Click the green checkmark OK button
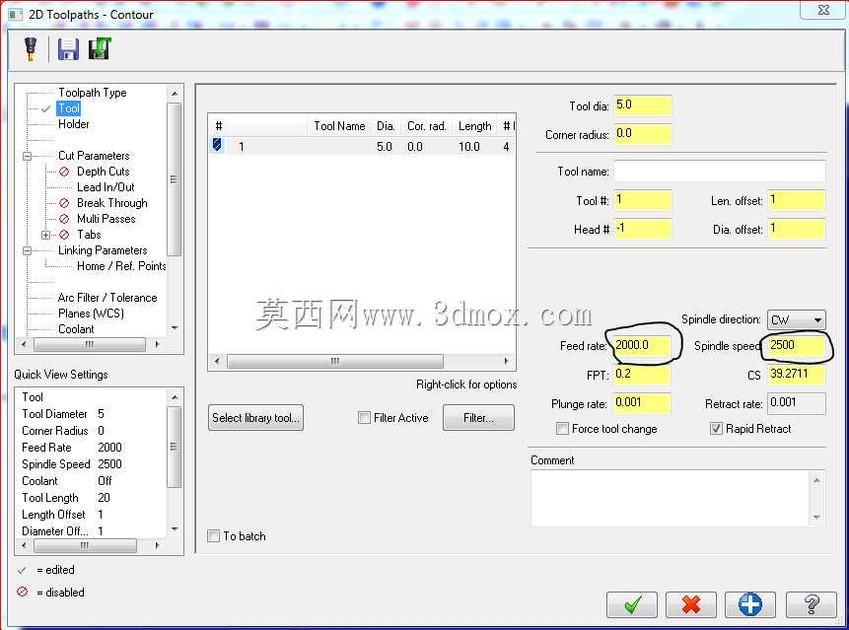849x630 pixels. tap(632, 604)
